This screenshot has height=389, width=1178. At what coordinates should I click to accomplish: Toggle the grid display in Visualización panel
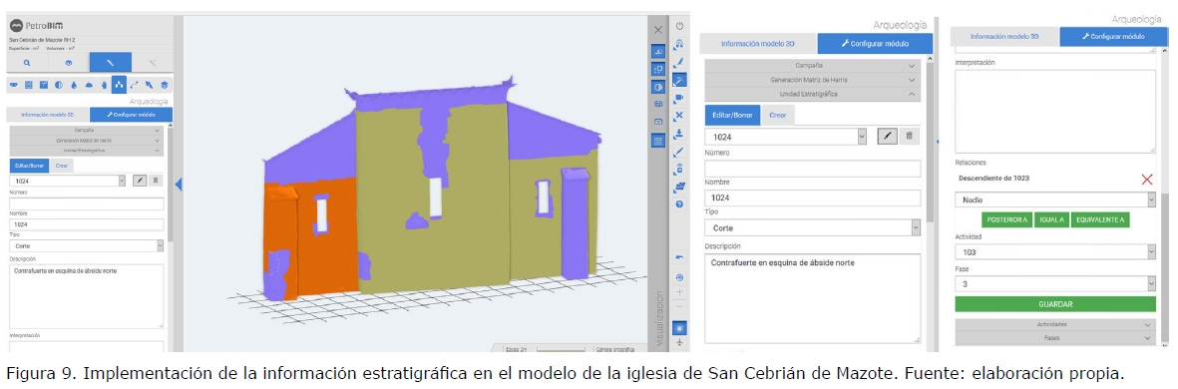coord(657,141)
